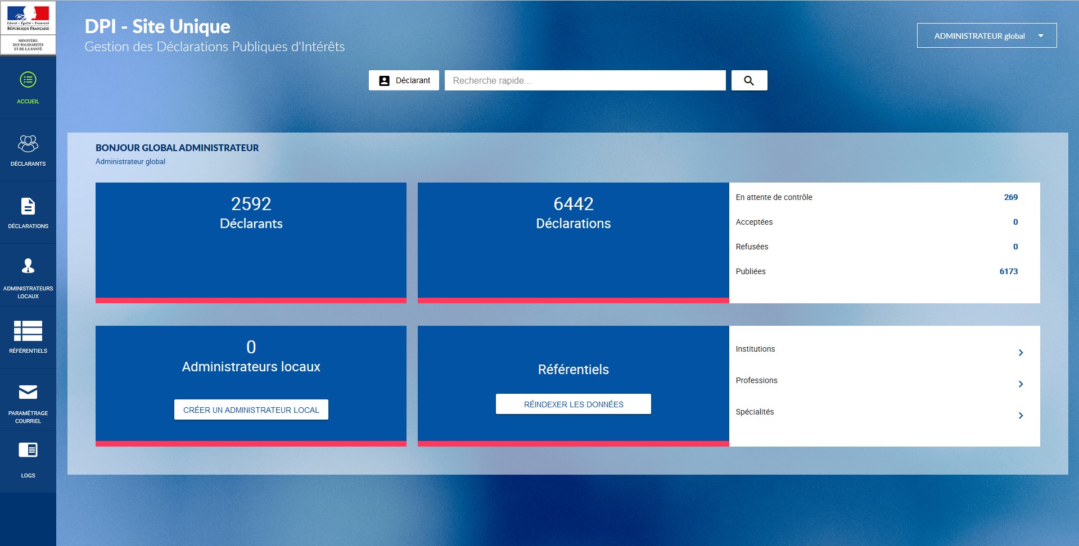Click the LOGS sidebar label
Viewport: 1079px width, 546px height.
pos(28,476)
